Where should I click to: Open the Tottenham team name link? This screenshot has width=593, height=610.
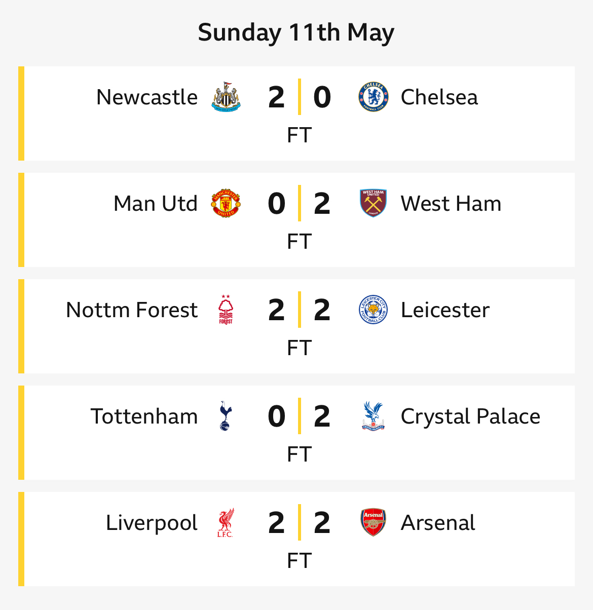pos(144,416)
